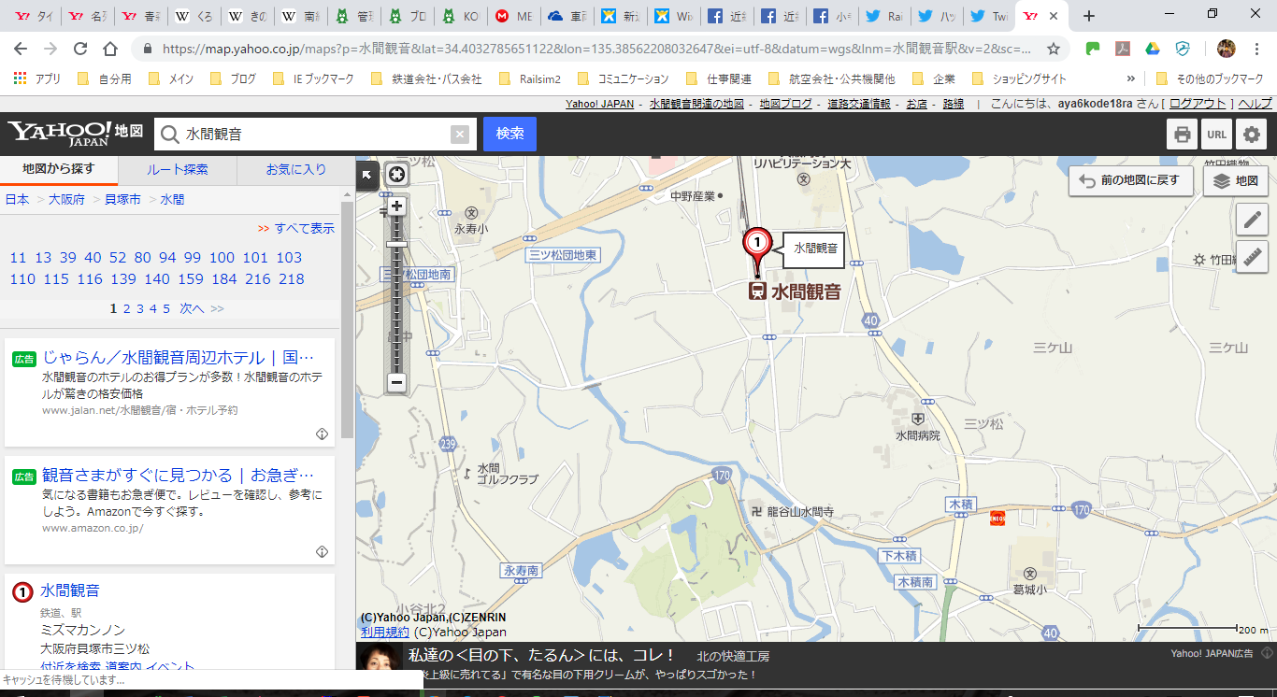
Task: Click the ad info icon on じゃらん ad
Action: 322,434
